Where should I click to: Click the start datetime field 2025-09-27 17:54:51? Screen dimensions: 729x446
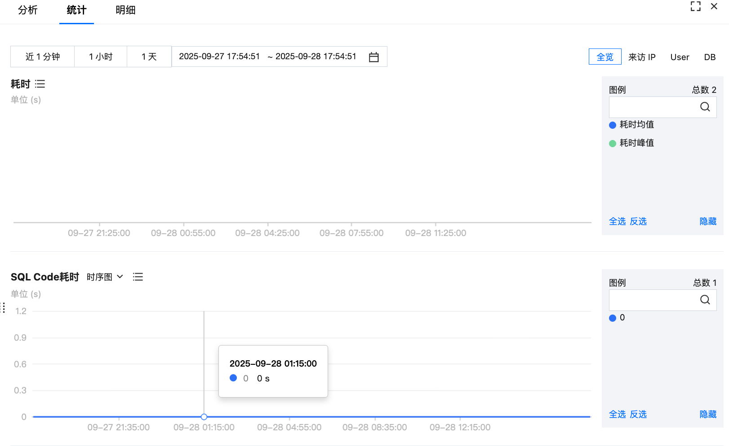219,57
